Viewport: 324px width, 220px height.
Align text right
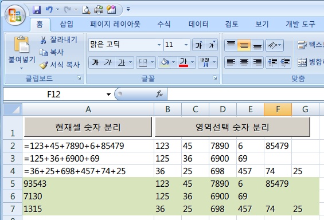coord(257,62)
